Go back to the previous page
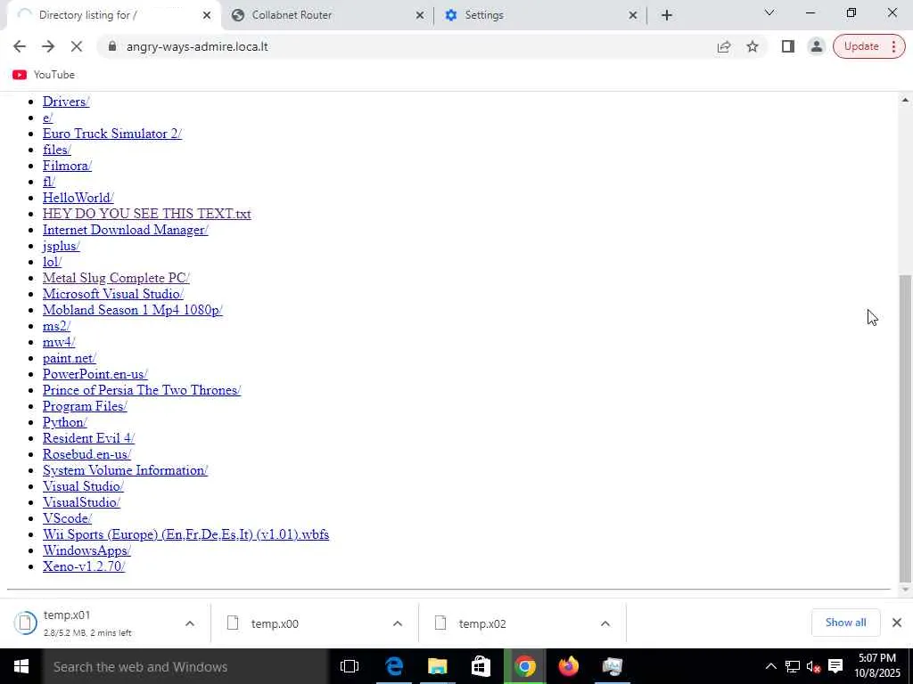The width and height of the screenshot is (913, 684). click(x=20, y=46)
